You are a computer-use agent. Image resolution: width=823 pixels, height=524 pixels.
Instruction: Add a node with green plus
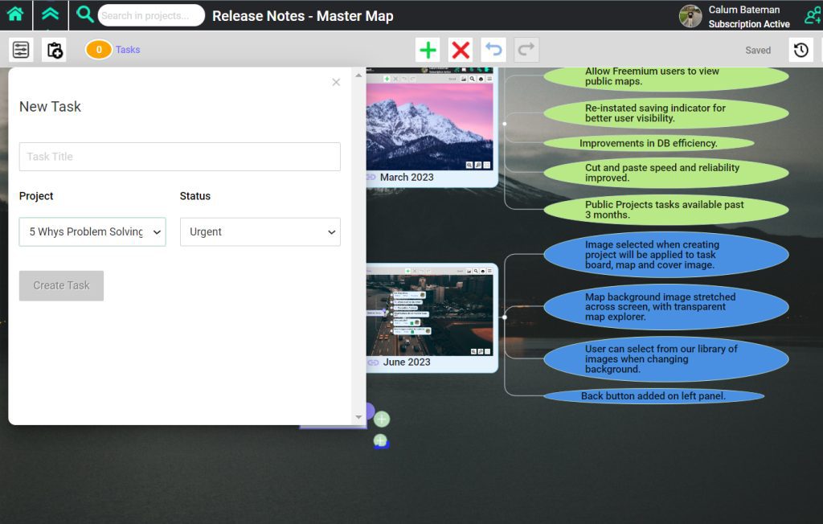(428, 50)
